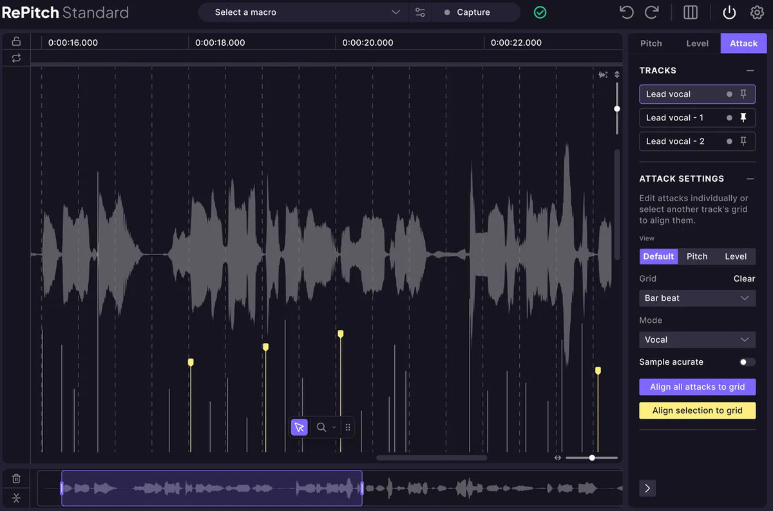Open settings with the gear icon
Viewport: 773px width, 511px height.
[x=757, y=12]
